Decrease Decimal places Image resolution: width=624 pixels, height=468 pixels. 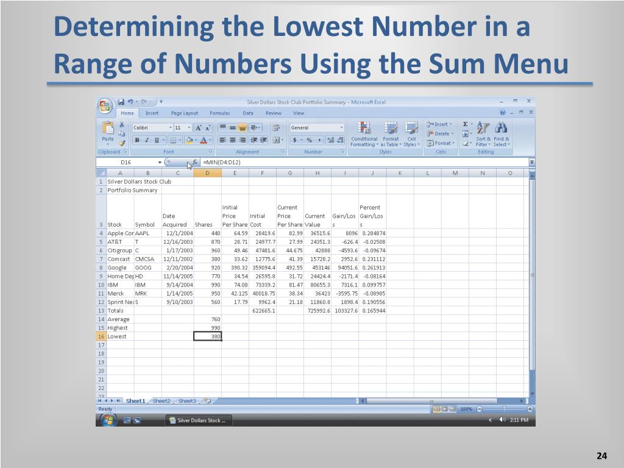click(x=340, y=140)
